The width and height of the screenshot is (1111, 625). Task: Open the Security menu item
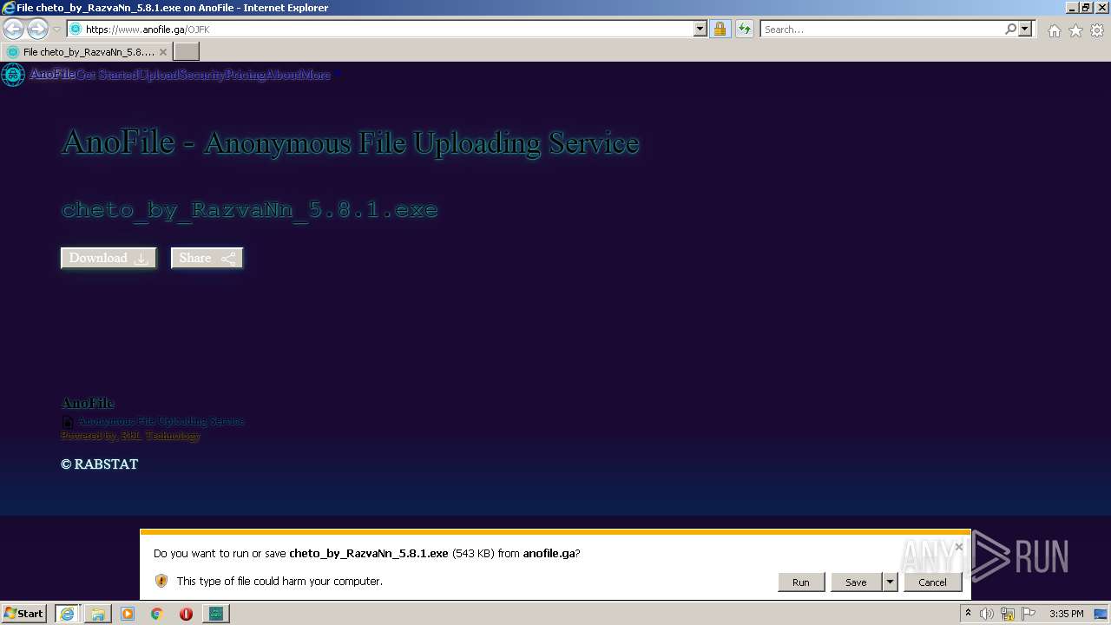pos(202,75)
